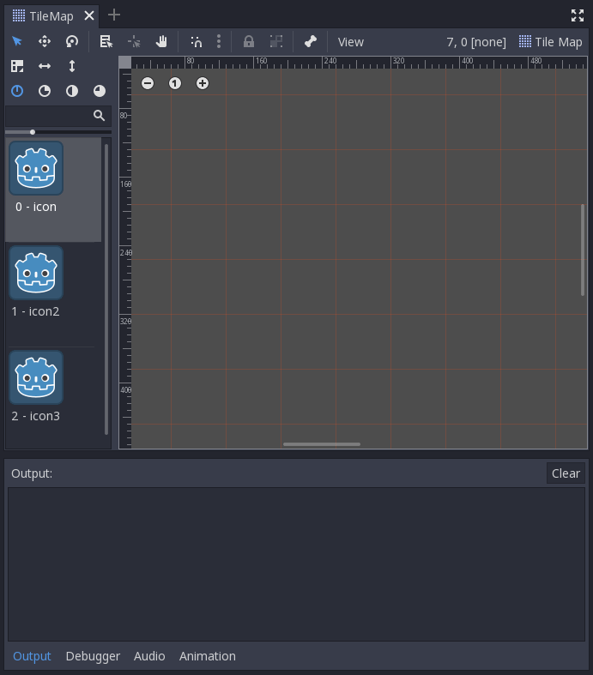Select the Move Mode tool
This screenshot has width=593, height=675.
[x=45, y=41]
